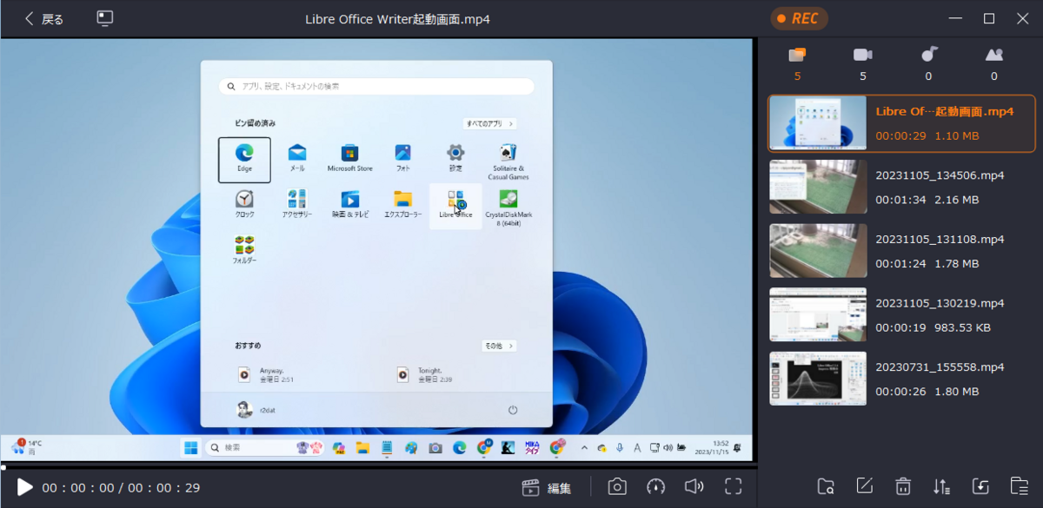Maximize the recorder window
Image resolution: width=1043 pixels, height=508 pixels.
[988, 18]
